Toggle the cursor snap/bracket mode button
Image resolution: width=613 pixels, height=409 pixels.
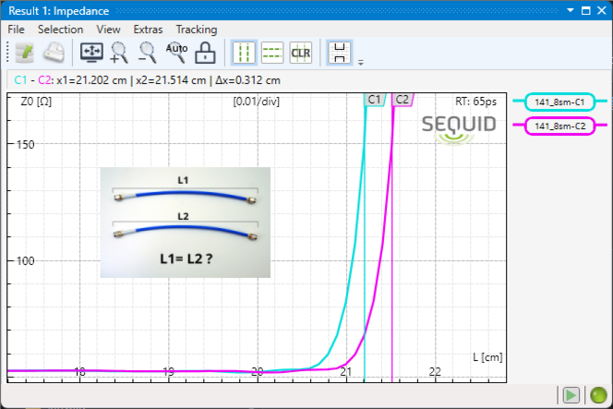coord(339,53)
